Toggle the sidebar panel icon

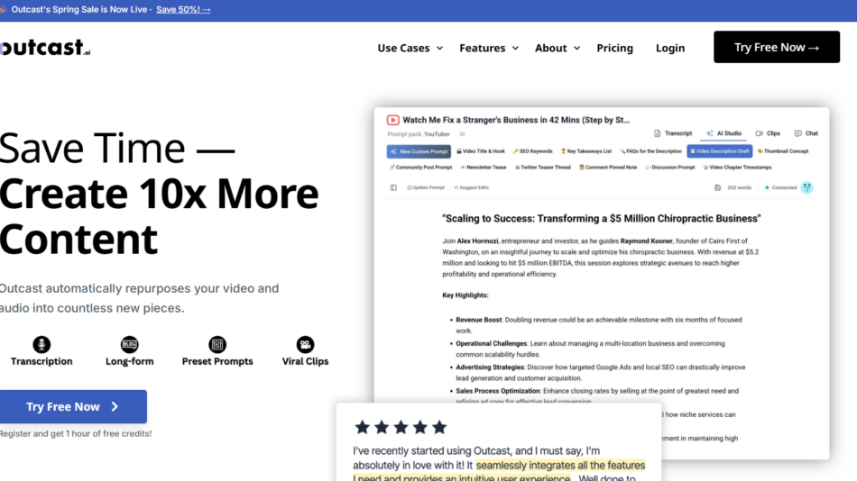point(393,187)
